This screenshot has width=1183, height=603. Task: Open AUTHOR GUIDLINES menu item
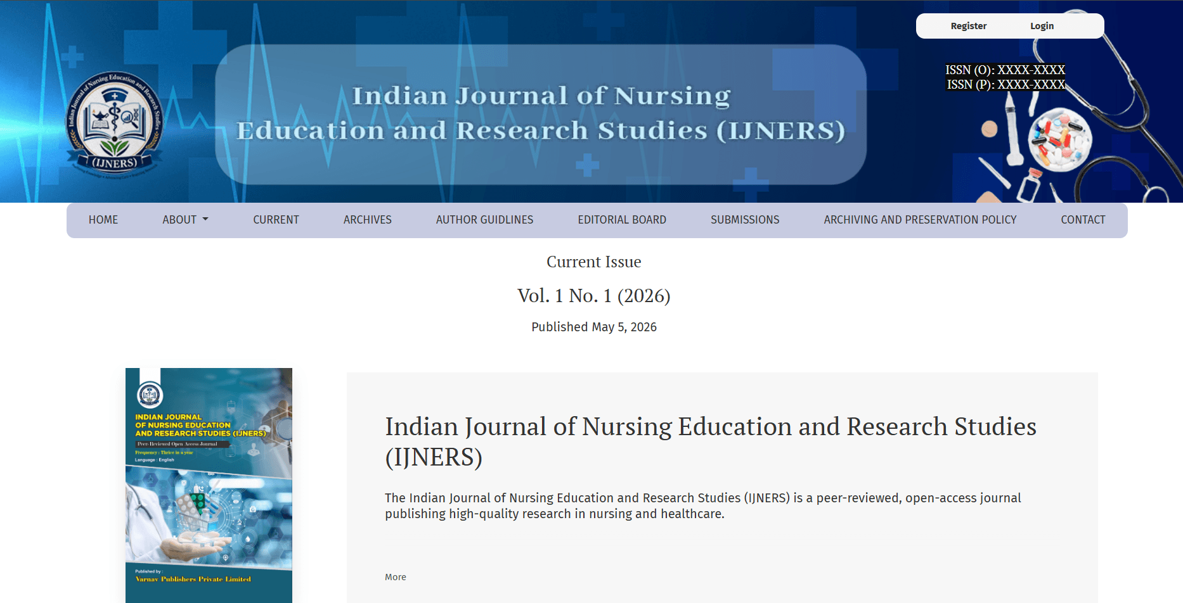click(484, 220)
